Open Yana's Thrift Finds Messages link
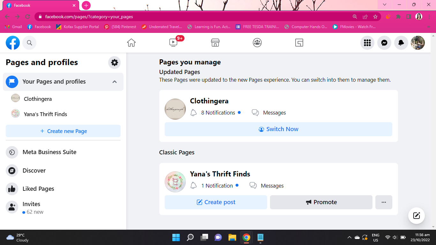Screen dimensions: 436x245 click(272, 186)
